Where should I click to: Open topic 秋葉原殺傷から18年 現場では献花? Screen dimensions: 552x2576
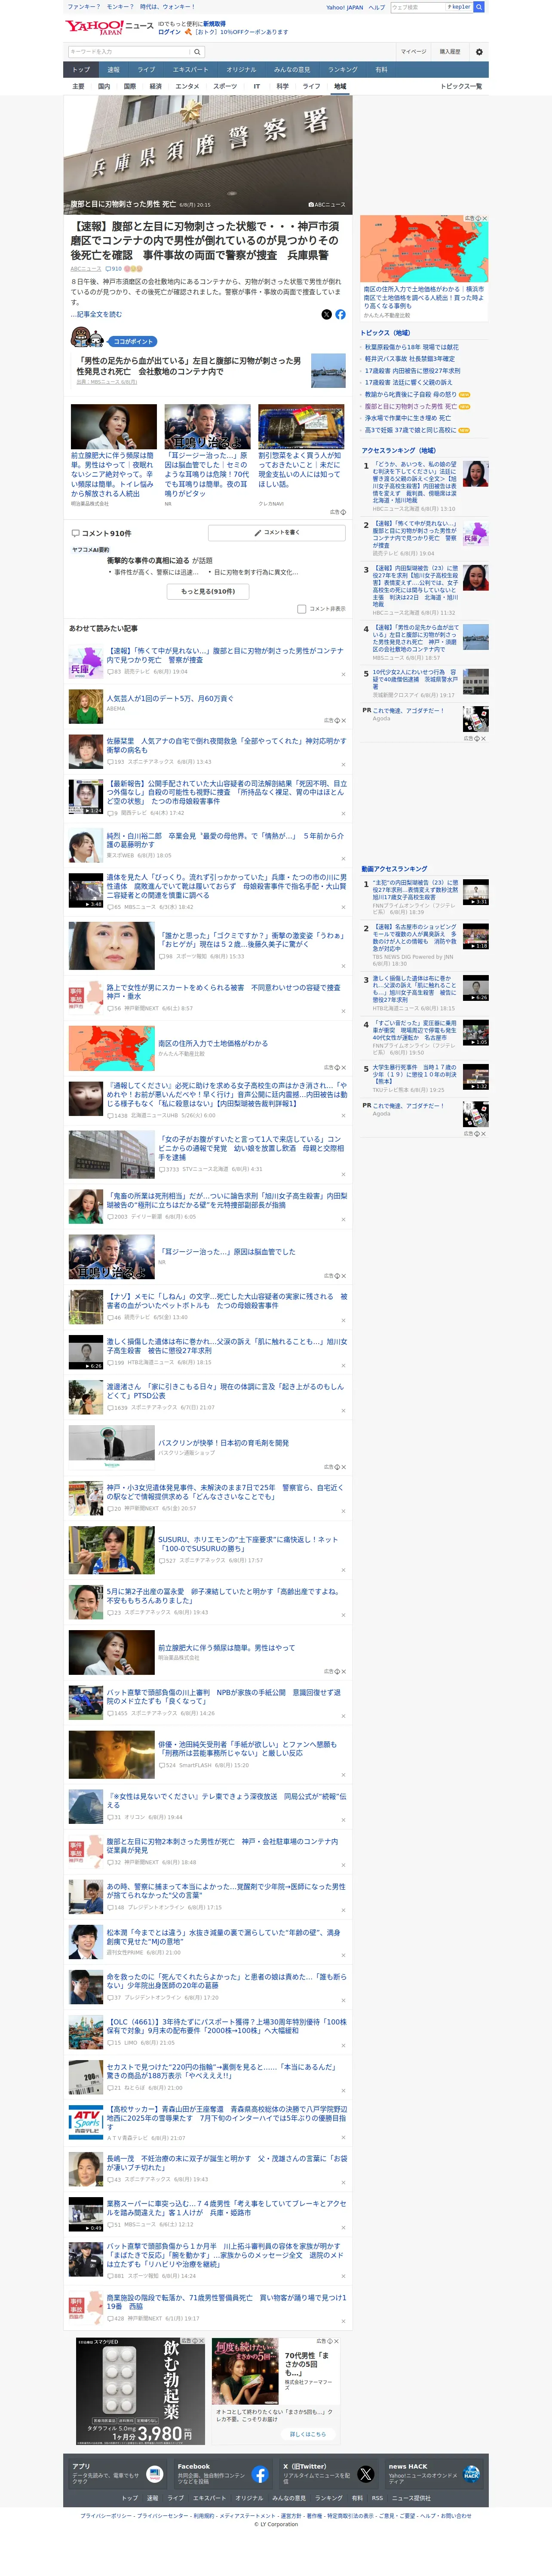(x=411, y=347)
